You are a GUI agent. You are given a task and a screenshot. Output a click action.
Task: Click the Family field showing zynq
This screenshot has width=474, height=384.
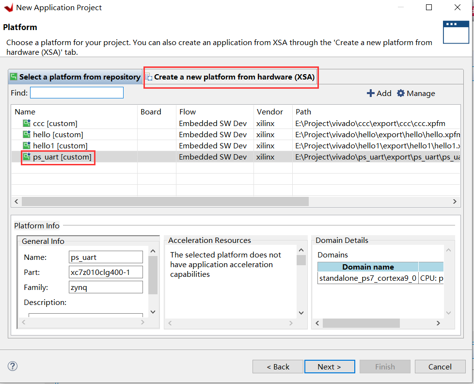pos(106,287)
